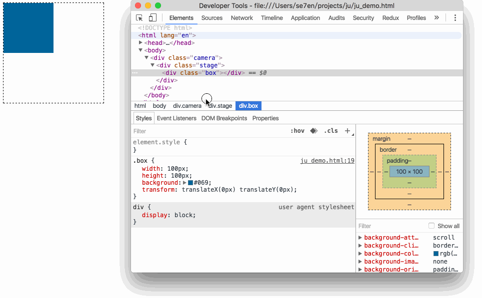Click the .cls element classes icon
Screen dimensions: 482x298
coord(330,130)
